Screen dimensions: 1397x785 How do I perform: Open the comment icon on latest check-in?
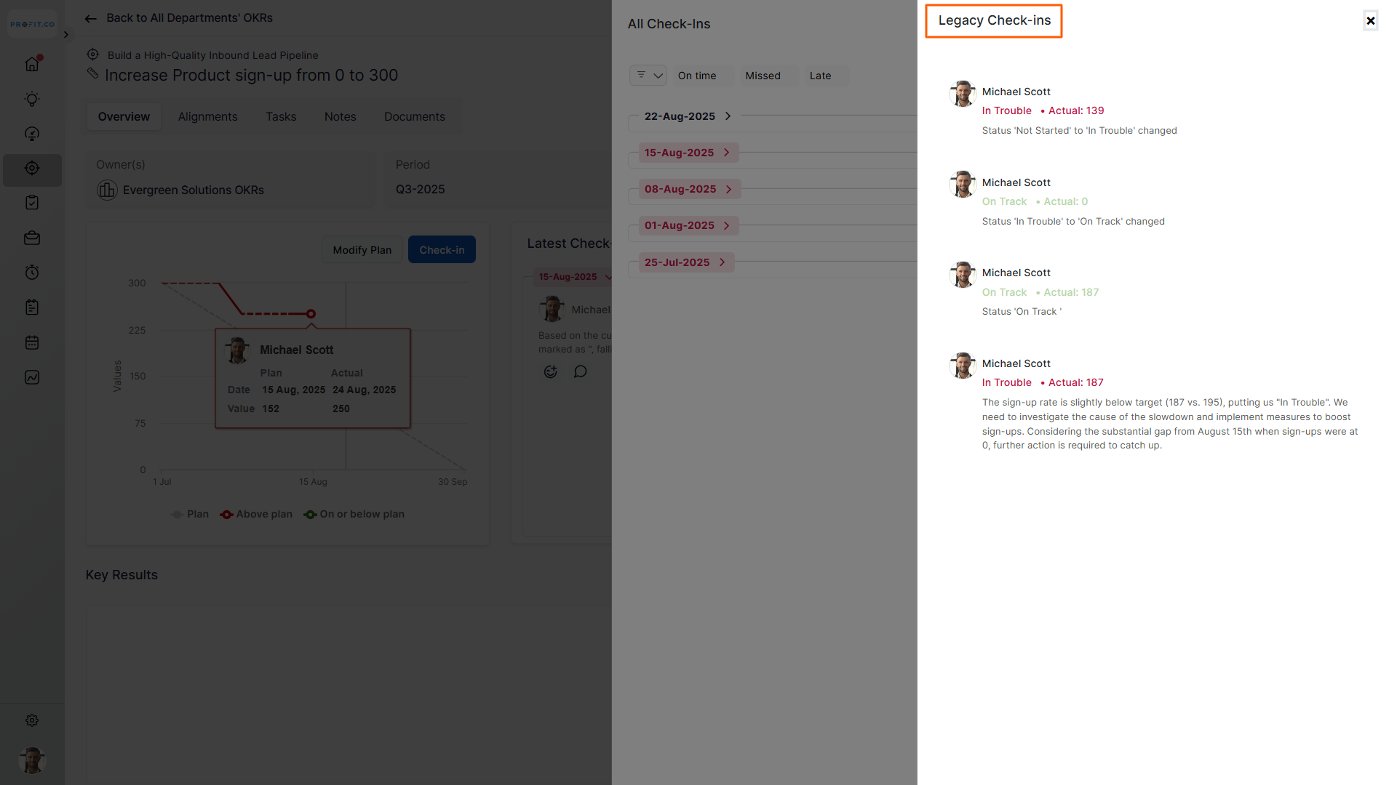click(580, 371)
